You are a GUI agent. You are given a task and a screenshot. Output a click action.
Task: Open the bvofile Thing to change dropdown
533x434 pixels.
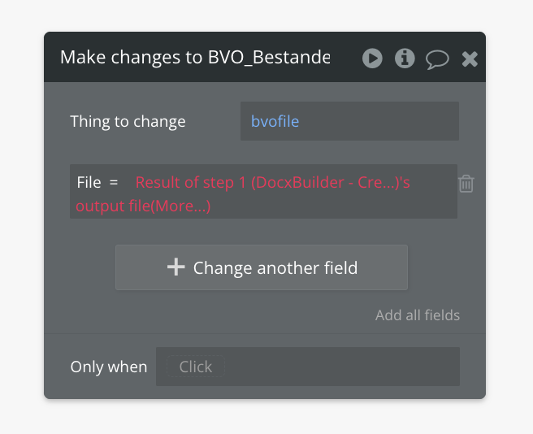(349, 122)
